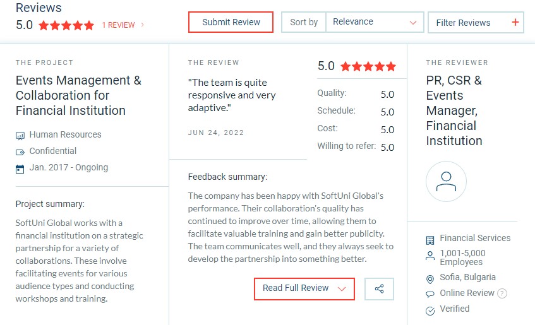
Task: Click the Submit Review button
Action: click(231, 22)
